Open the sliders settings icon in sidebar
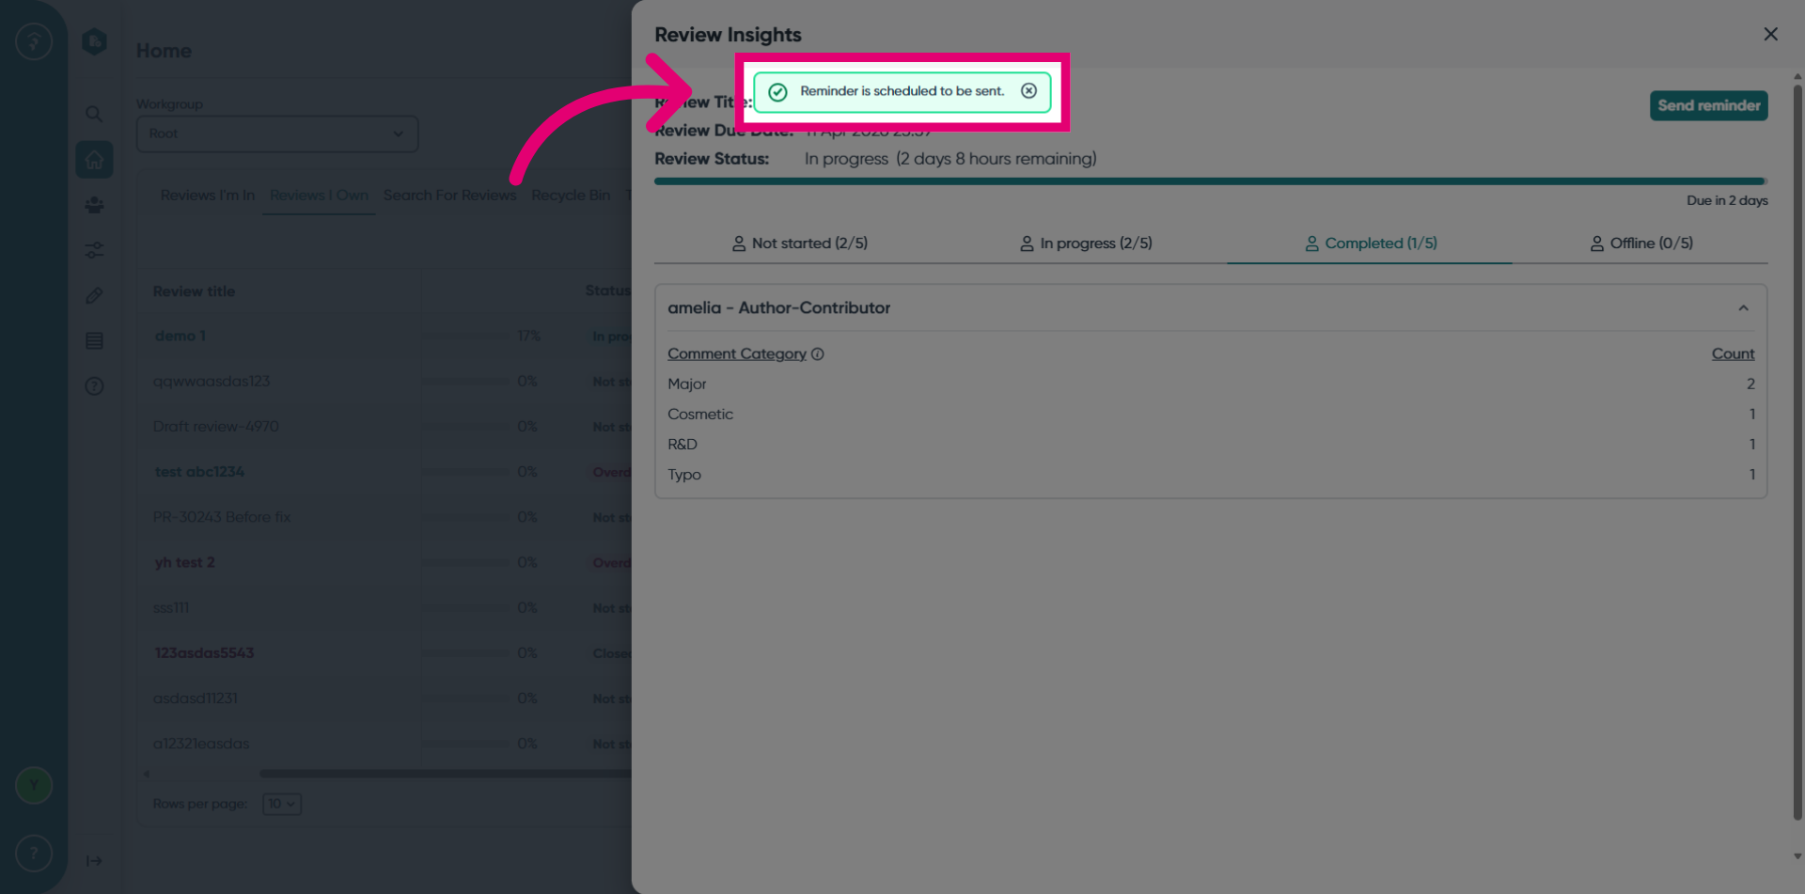The width and height of the screenshot is (1805, 894). click(94, 250)
